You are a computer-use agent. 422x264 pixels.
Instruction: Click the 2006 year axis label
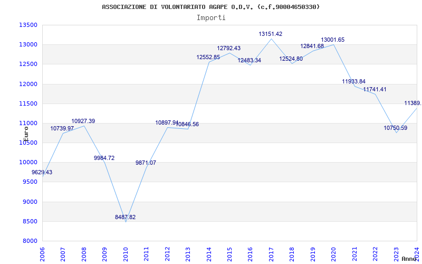click(42, 253)
